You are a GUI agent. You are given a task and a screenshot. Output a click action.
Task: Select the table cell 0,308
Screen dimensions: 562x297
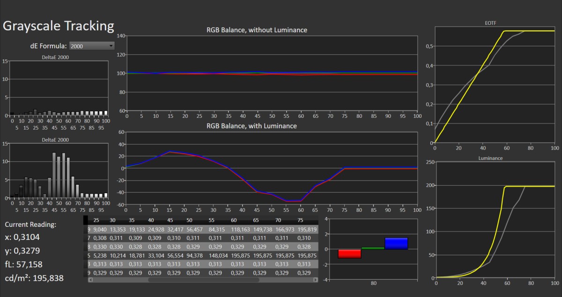coord(99,238)
